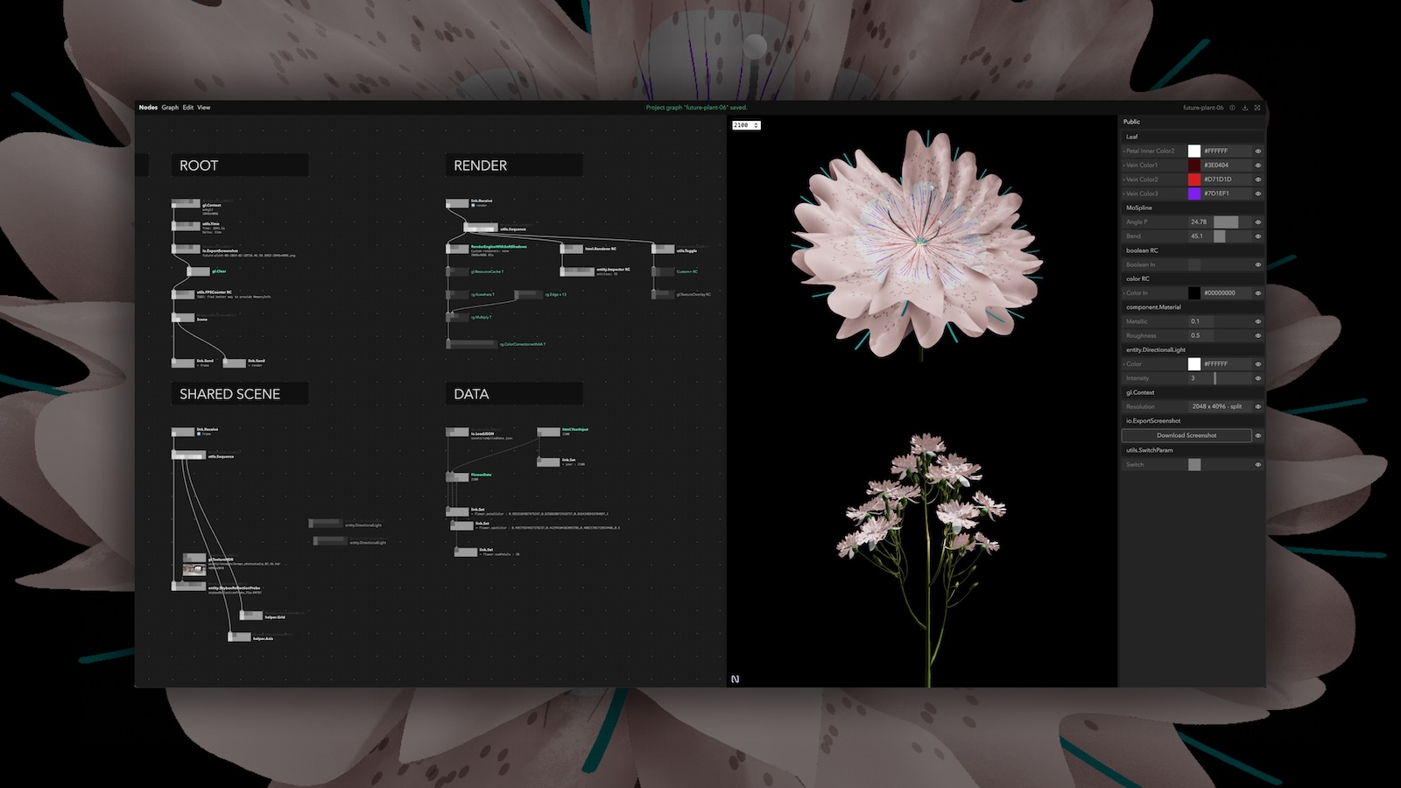Click the info icon beside future-plant-06

(1232, 108)
